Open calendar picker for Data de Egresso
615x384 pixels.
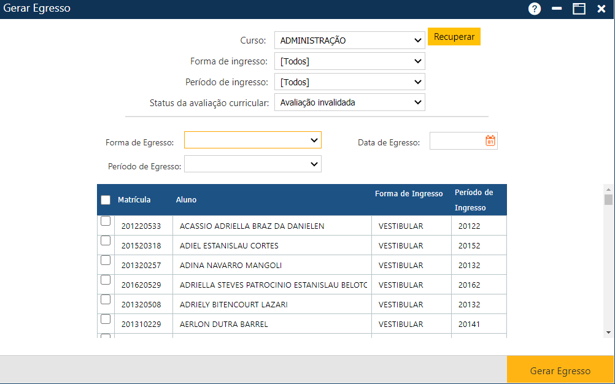(x=490, y=140)
